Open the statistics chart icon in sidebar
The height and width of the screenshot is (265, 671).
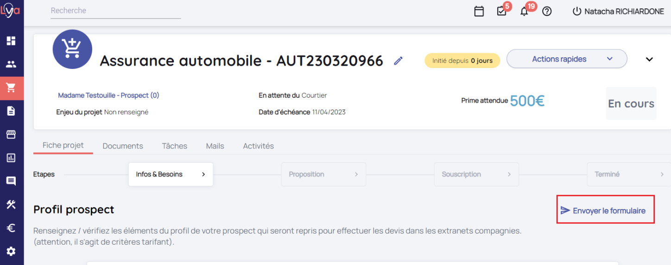pyautogui.click(x=11, y=158)
